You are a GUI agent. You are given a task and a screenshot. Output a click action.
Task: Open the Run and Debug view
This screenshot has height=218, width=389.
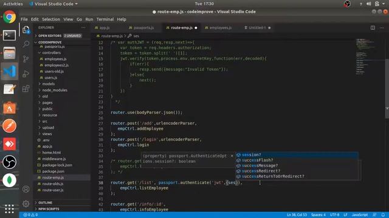click(x=26, y=73)
